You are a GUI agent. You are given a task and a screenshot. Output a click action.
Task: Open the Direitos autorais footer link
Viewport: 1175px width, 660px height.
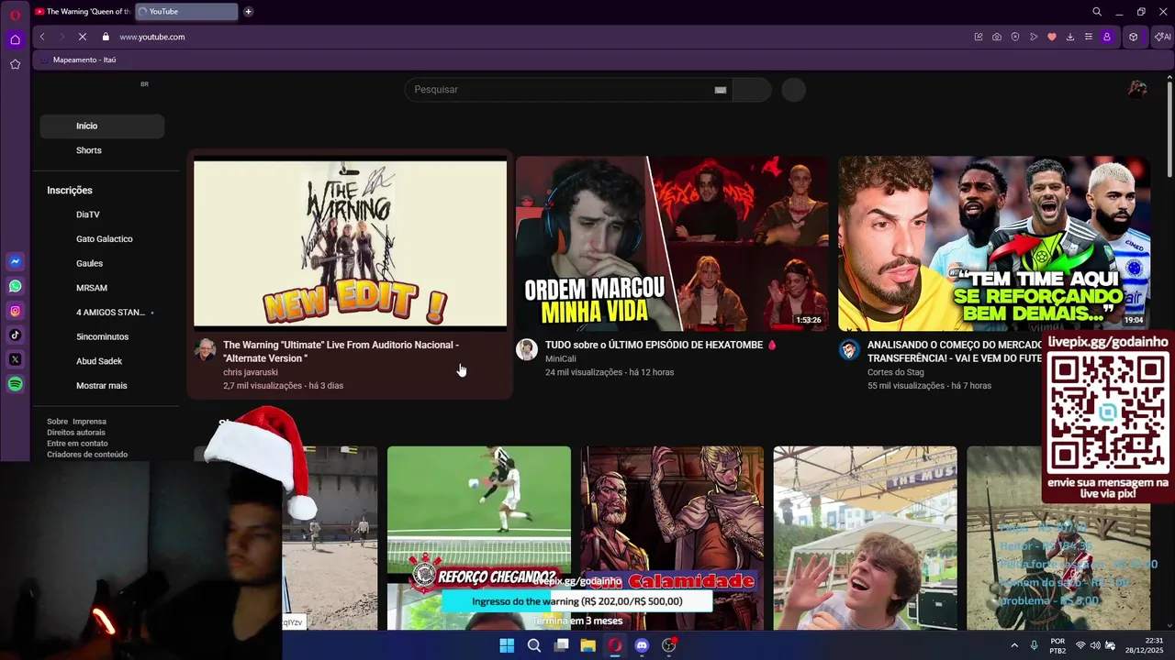click(76, 433)
